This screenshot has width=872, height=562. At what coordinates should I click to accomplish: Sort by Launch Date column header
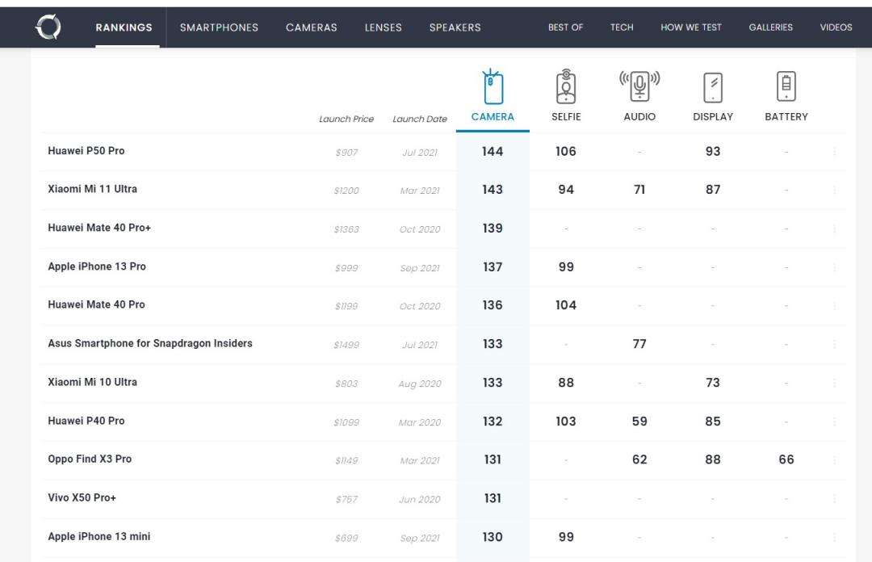coord(419,119)
